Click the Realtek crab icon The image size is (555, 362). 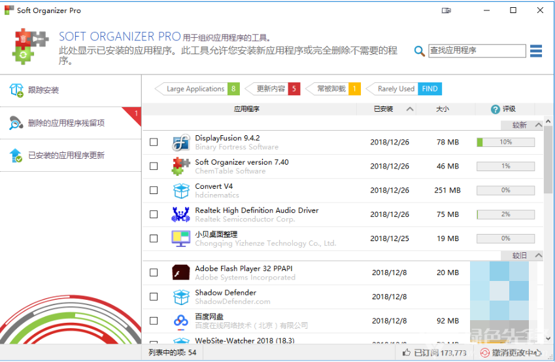click(181, 214)
